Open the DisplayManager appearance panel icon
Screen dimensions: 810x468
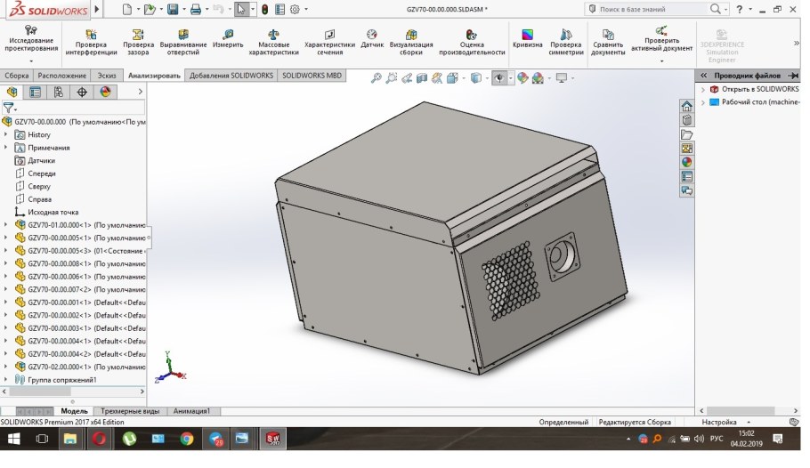pyautogui.click(x=105, y=92)
